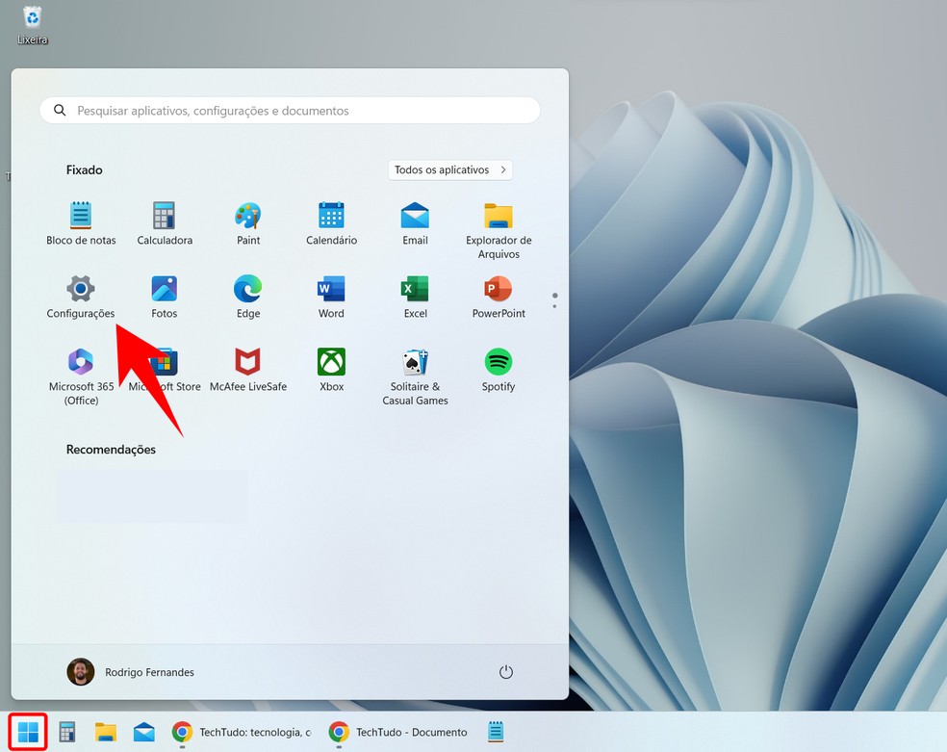This screenshot has height=752, width=947.
Task: Open Explorador de Arquivos pinned app
Action: (499, 229)
